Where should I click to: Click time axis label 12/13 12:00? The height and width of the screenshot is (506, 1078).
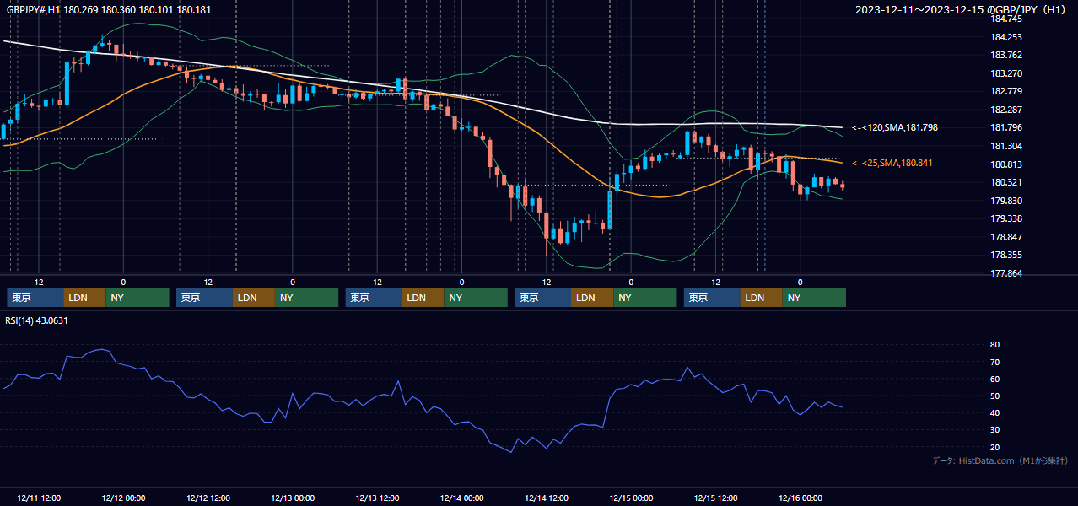377,498
